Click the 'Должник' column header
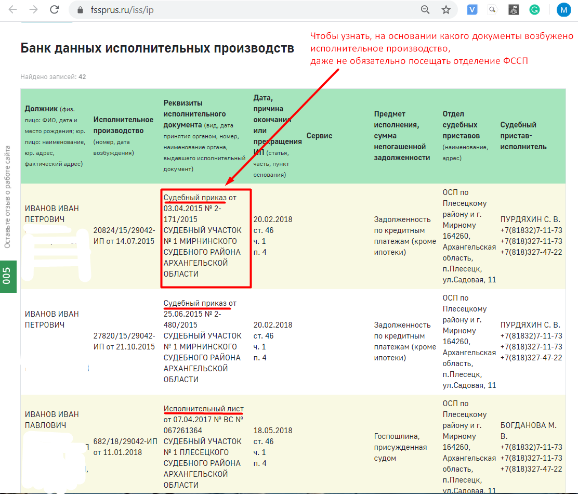578x494 pixels. coord(55,136)
